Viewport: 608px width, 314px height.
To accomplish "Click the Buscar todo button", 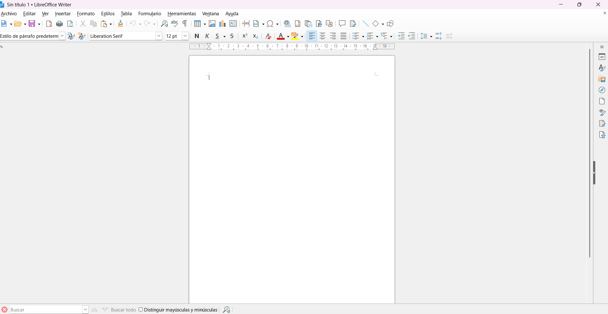I will (123, 310).
